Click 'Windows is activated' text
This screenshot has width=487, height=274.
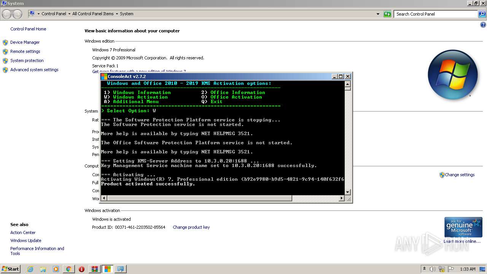click(111, 219)
